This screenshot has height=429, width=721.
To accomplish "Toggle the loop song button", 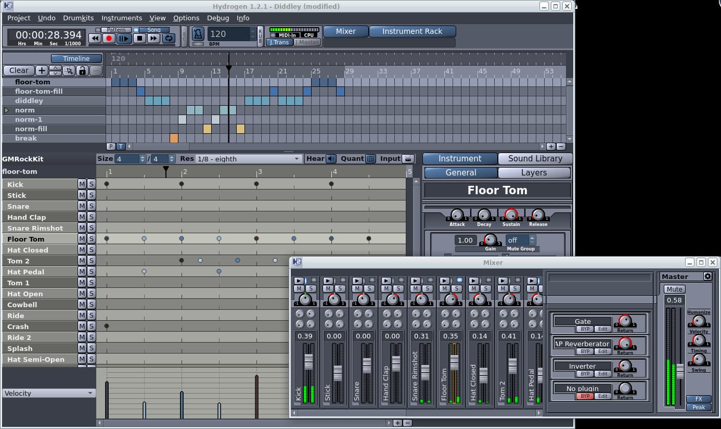I will [169, 38].
